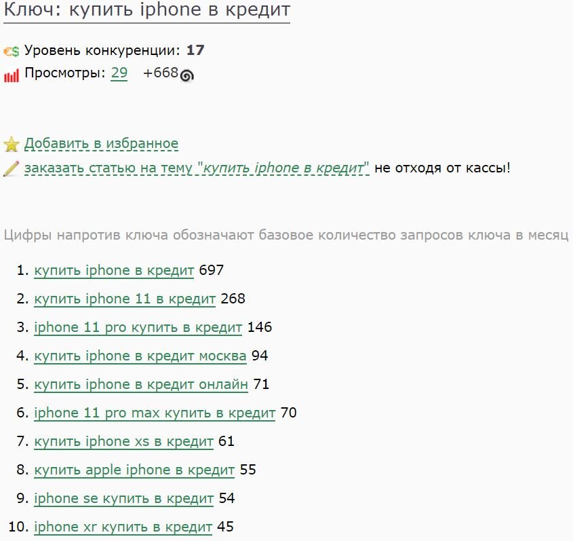Click the pencil icon beside заказать статью

tap(12, 168)
